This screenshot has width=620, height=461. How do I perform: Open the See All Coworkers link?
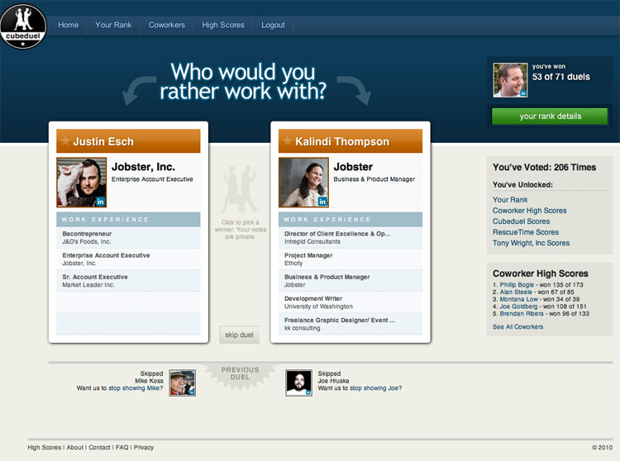click(517, 327)
